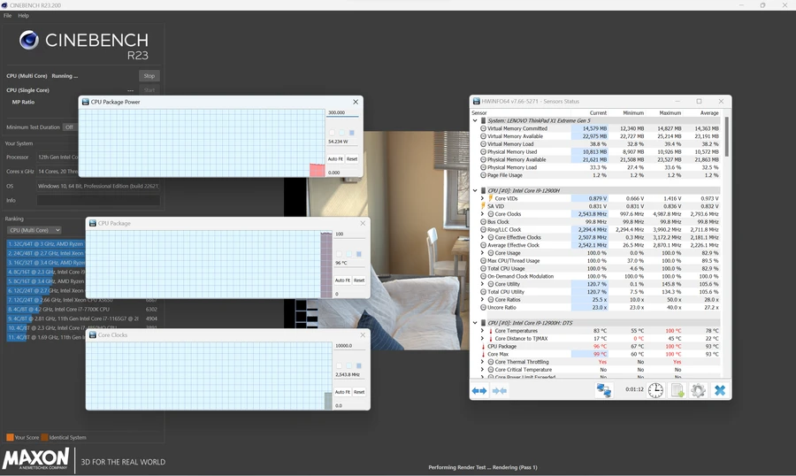Click the Average column header in HWiNFO

click(709, 112)
